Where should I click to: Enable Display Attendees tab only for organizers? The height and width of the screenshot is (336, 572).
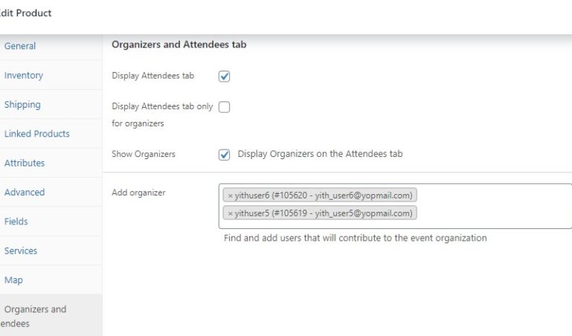pyautogui.click(x=224, y=107)
